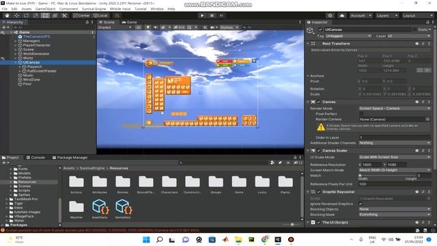Open the Survival Engine menu
Screen dimensions: 437x246
tap(94, 9)
